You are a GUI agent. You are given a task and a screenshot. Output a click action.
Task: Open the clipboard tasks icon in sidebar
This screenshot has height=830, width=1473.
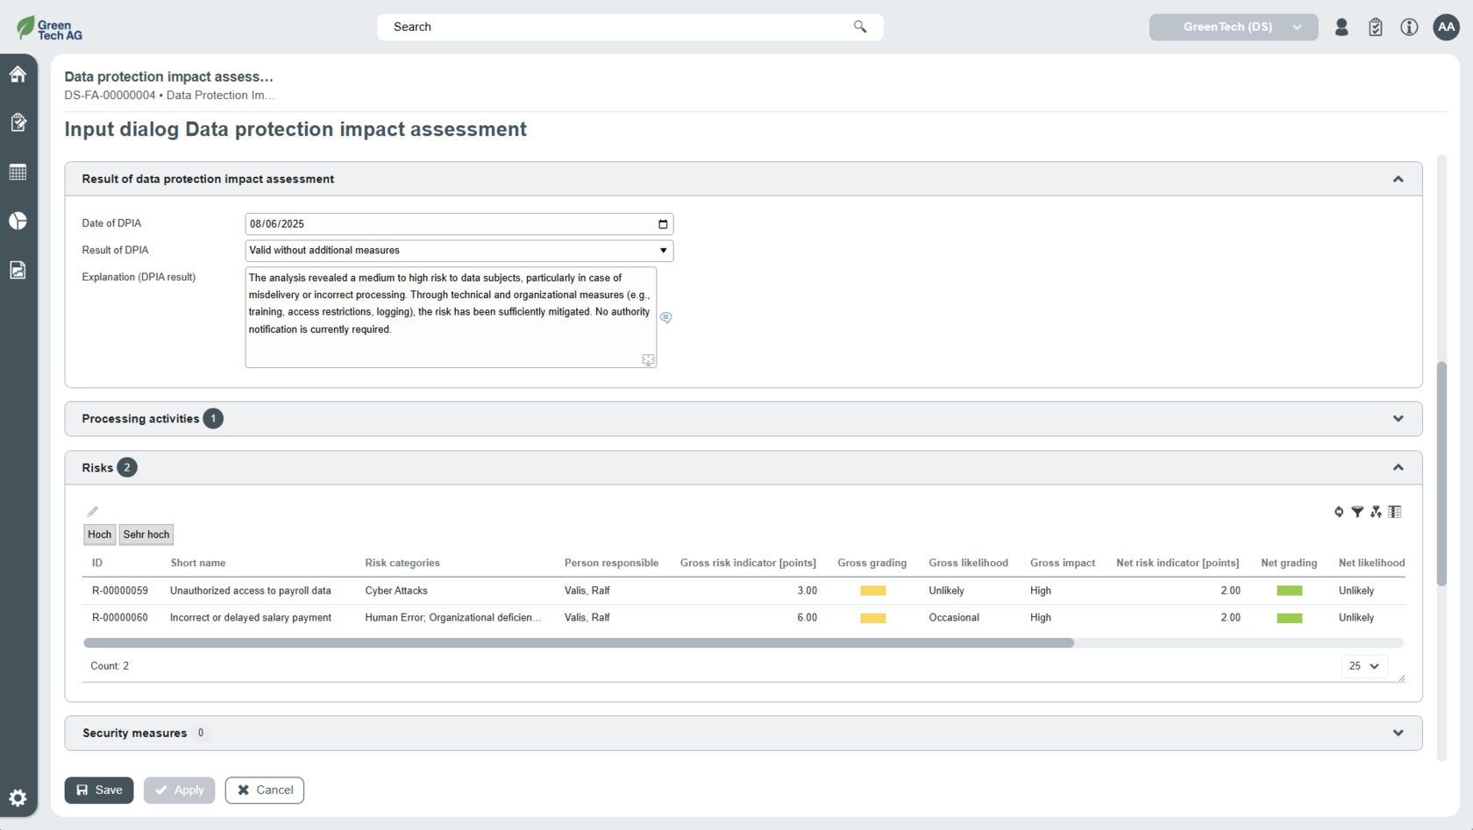pyautogui.click(x=18, y=123)
